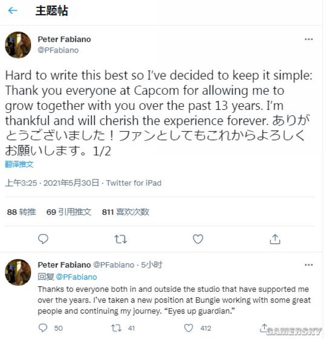Open the Twitter for iPad source link
Image resolution: width=326 pixels, height=339 pixels.
[x=133, y=183]
